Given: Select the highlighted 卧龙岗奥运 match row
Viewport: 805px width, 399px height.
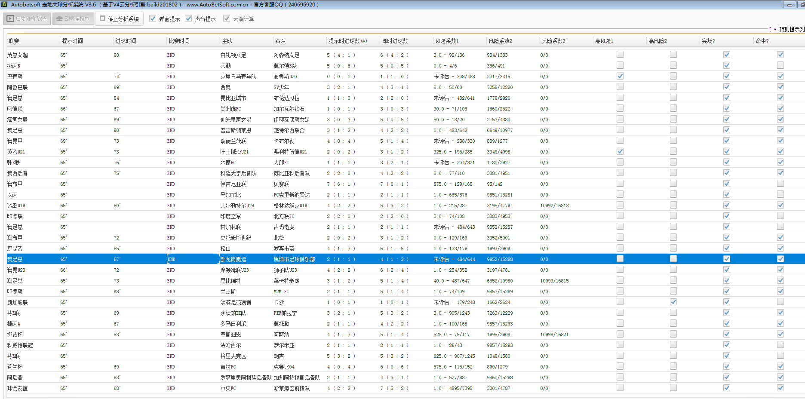Looking at the screenshot, I should pyautogui.click(x=233, y=259).
